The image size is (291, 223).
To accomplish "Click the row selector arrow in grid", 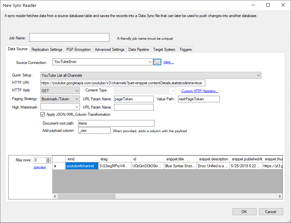I will [59, 166].
